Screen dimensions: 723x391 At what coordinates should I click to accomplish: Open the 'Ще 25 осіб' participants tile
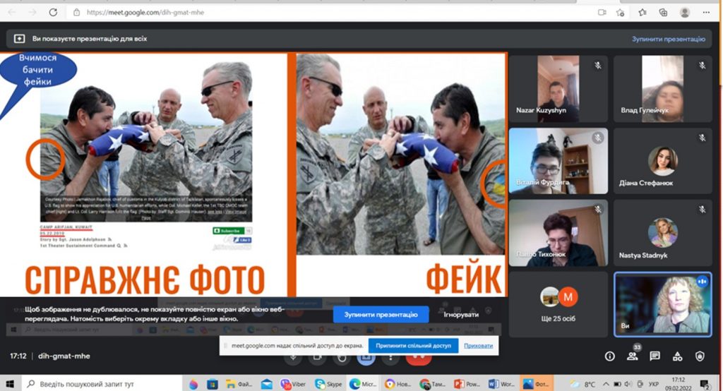coord(558,304)
